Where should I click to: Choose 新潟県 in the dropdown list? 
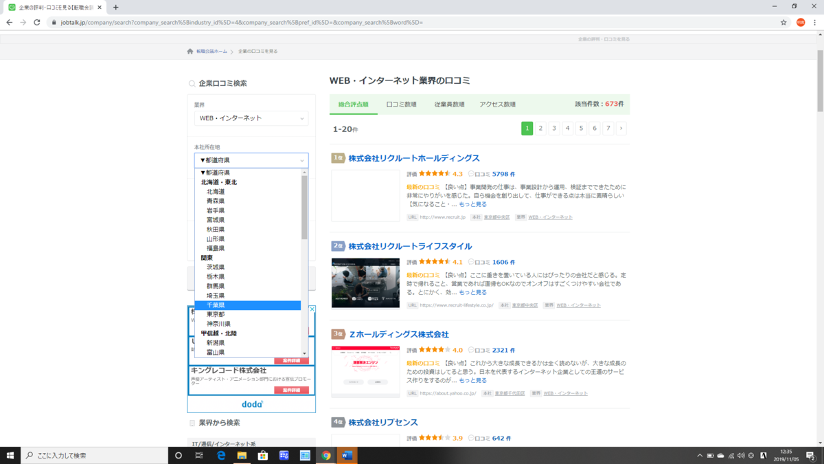coord(216,342)
